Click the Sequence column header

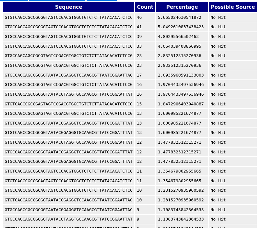pyautogui.click(x=68, y=7)
